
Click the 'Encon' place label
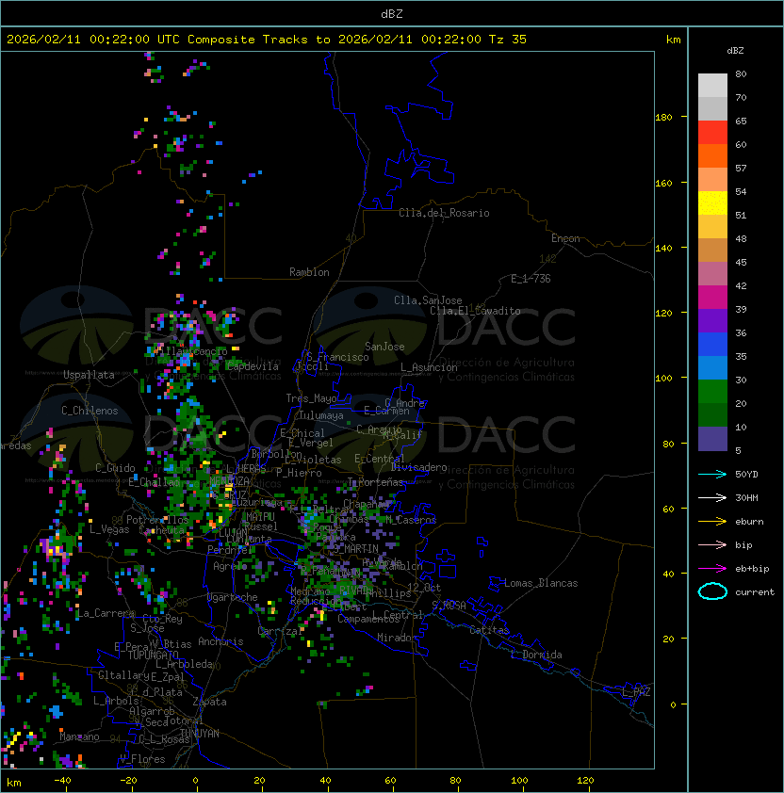click(565, 238)
